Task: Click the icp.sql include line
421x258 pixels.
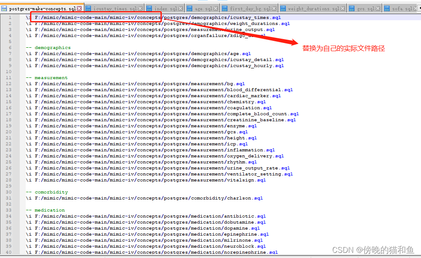Action: tap(136, 144)
